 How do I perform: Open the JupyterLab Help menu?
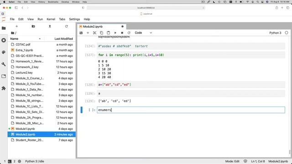pyautogui.click(x=87, y=19)
